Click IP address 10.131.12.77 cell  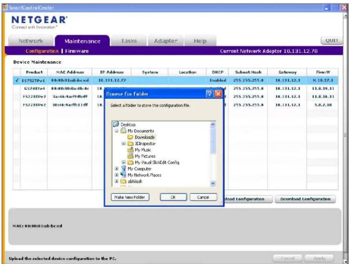112,80
